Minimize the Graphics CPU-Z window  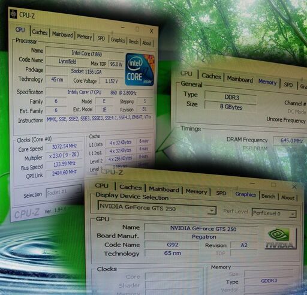(x=252, y=183)
